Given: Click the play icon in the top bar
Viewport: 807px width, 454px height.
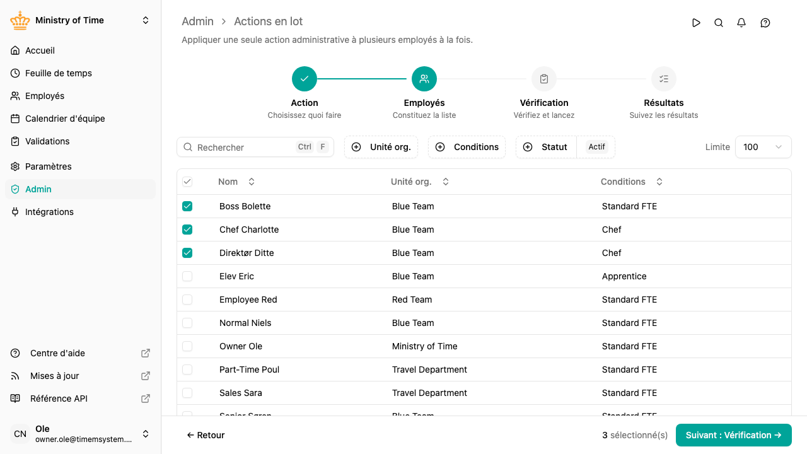Looking at the screenshot, I should click(696, 23).
